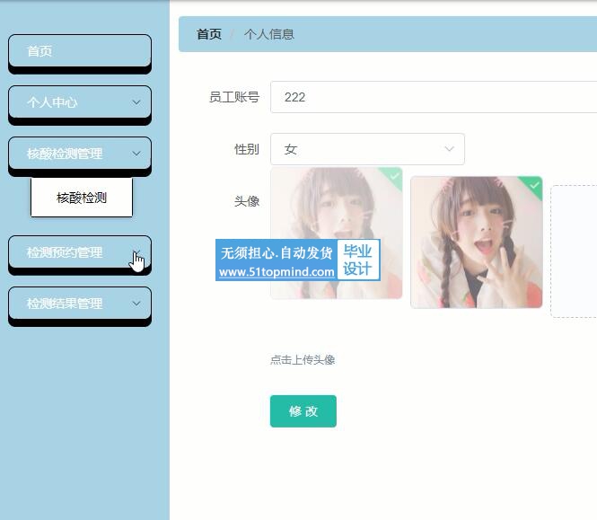This screenshot has width=597, height=520.
Task: Focus the 员工账号 input field
Action: pos(434,97)
